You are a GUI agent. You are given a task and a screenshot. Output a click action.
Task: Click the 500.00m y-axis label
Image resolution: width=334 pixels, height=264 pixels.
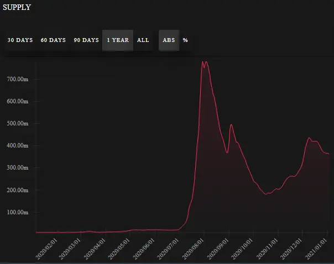pyautogui.click(x=18, y=123)
